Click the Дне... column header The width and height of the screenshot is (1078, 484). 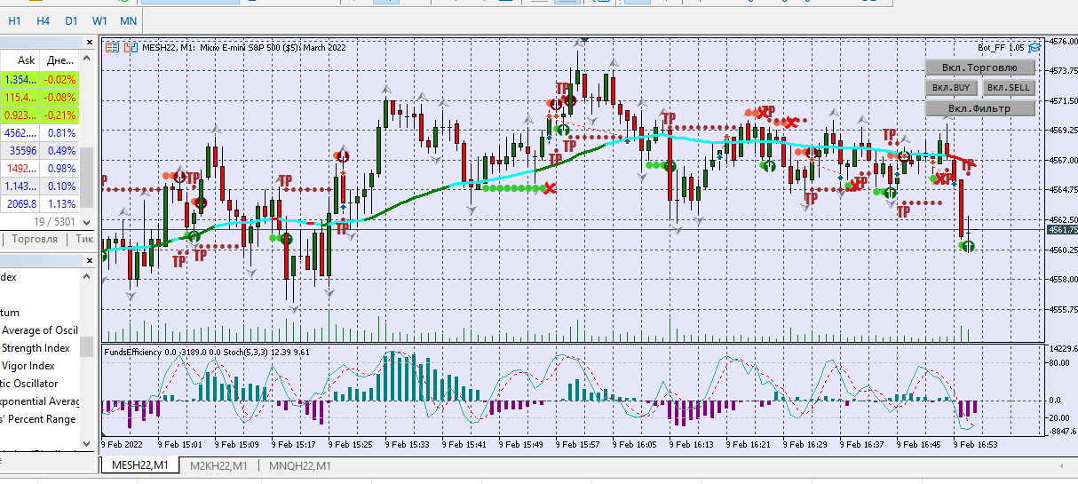coord(60,60)
